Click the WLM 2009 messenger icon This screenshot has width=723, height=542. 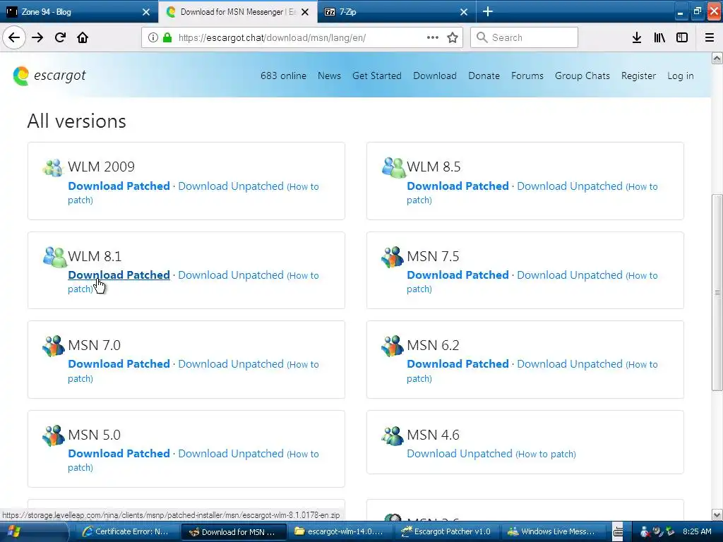click(x=52, y=167)
